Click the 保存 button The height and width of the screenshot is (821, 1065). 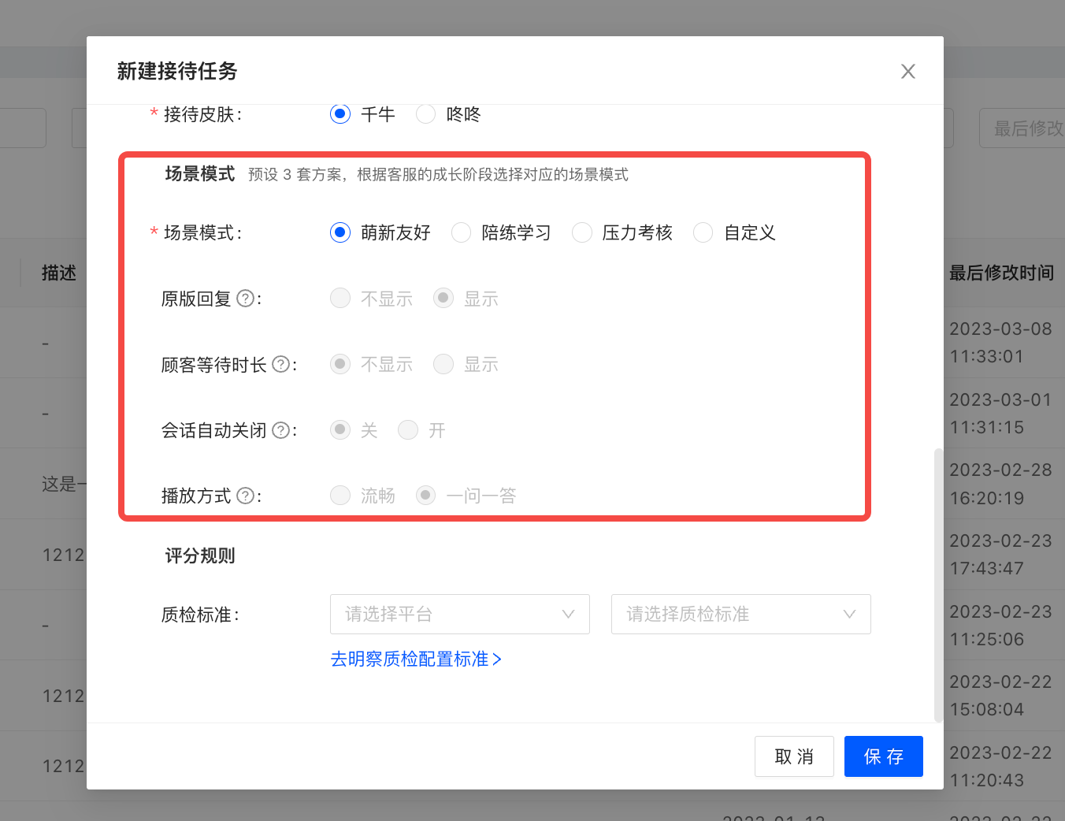coord(884,756)
